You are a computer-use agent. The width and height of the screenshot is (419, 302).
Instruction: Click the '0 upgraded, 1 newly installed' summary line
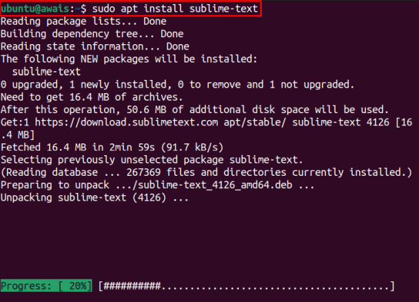[x=177, y=84]
